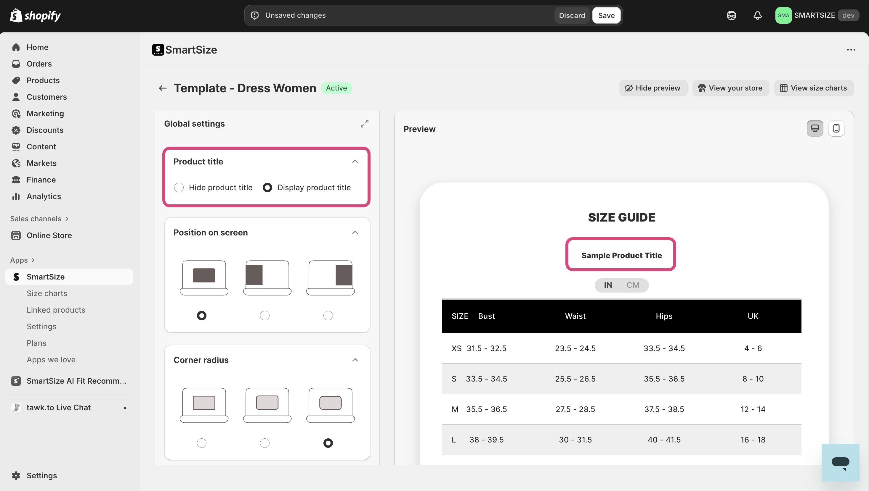Click the back arrow beside template title

pos(163,88)
